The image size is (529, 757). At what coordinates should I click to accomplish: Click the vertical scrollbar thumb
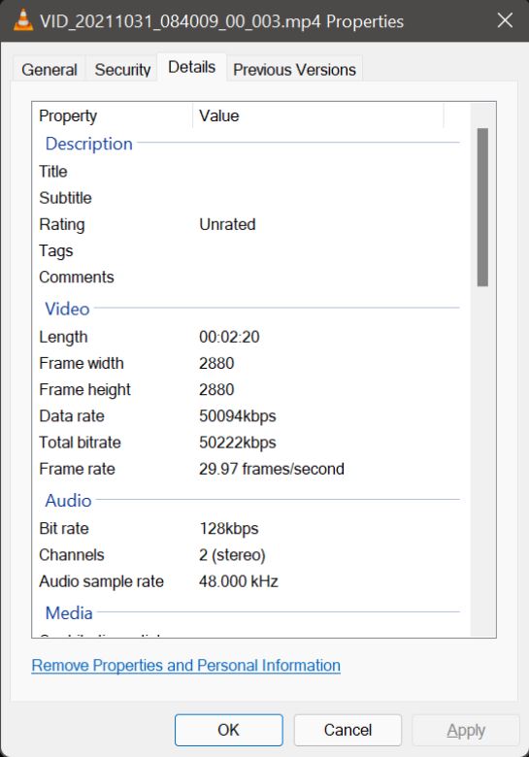click(482, 207)
